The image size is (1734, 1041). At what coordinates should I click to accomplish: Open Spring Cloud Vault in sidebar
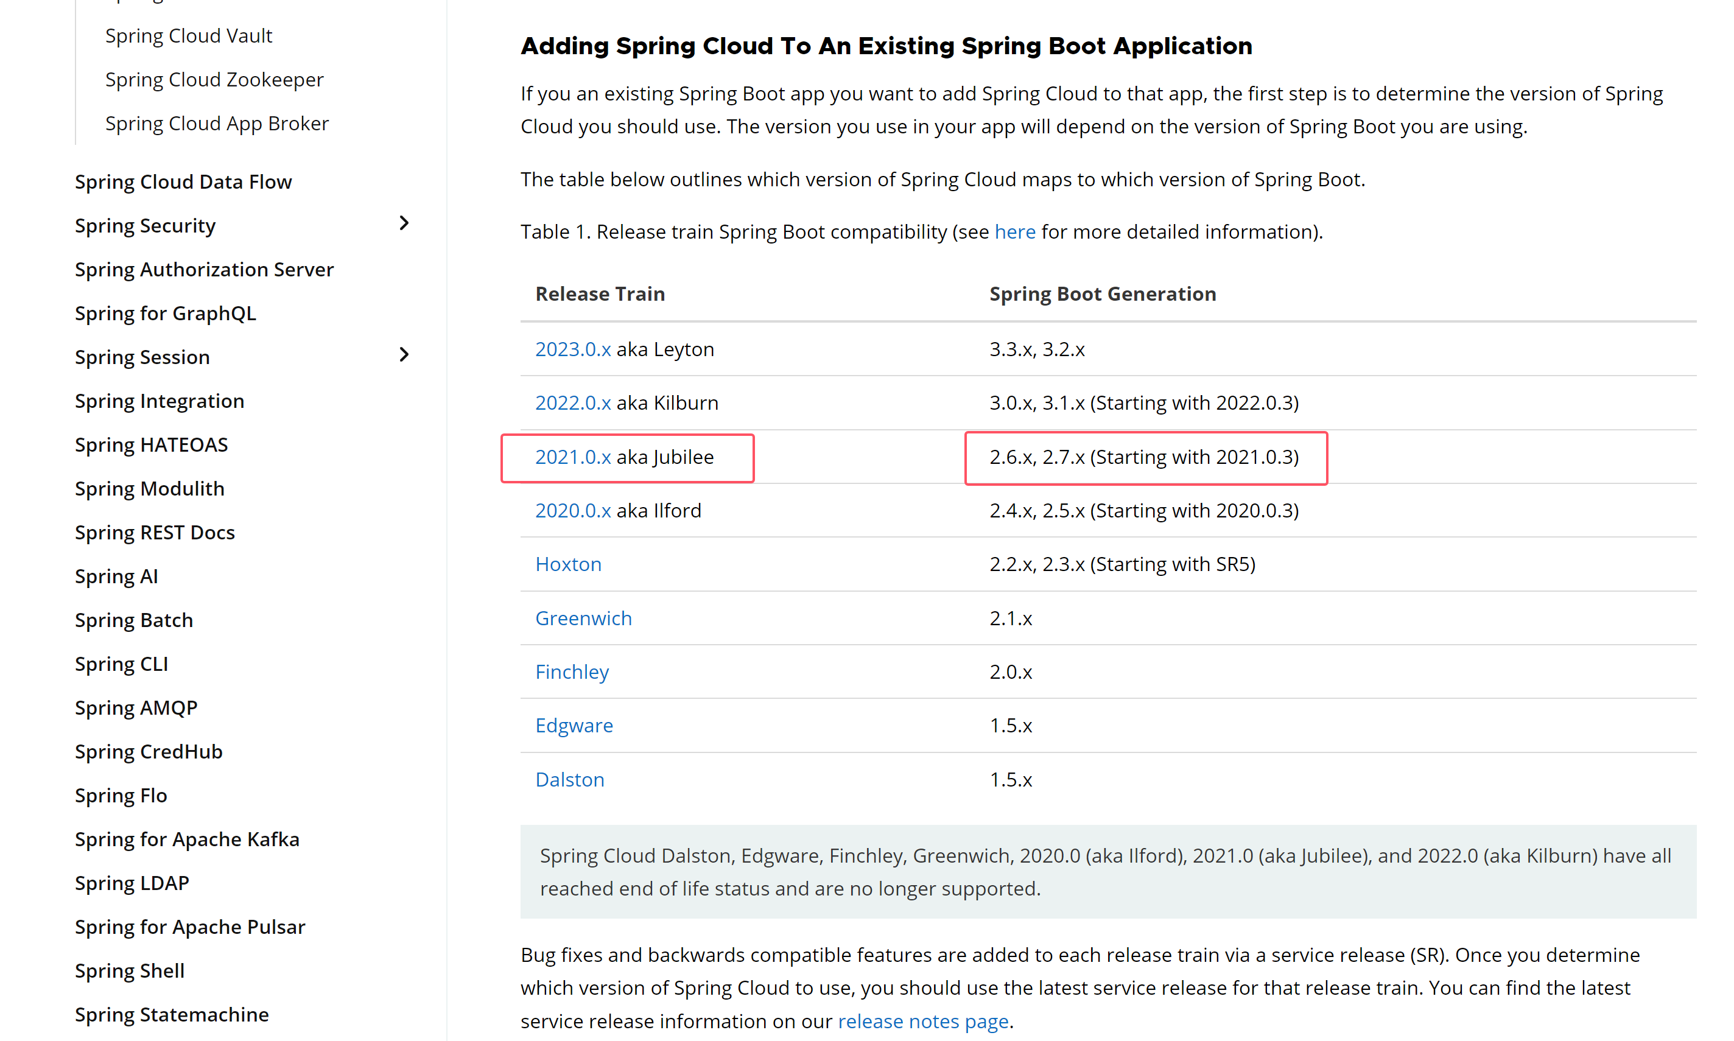coord(189,36)
